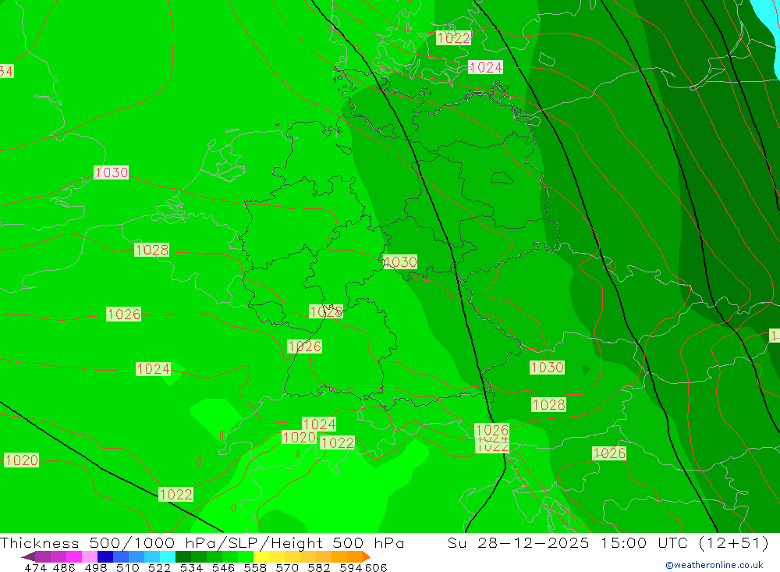Click the 1028 label over the English Channel
Screen dimensions: 780x572
click(152, 250)
